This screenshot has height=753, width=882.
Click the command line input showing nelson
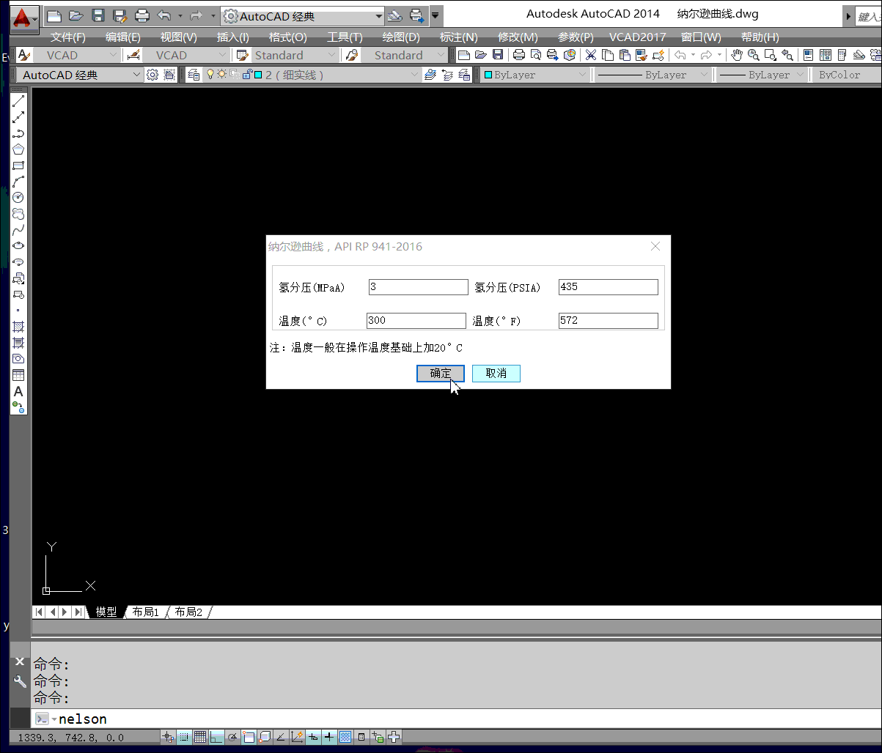pyautogui.click(x=455, y=719)
